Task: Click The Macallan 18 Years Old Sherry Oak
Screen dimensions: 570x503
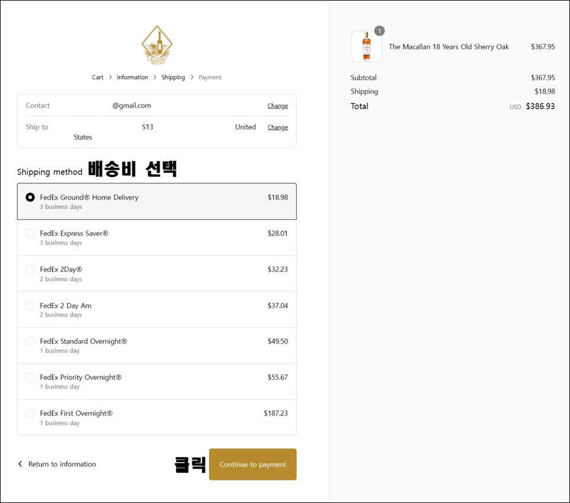Action: [449, 46]
